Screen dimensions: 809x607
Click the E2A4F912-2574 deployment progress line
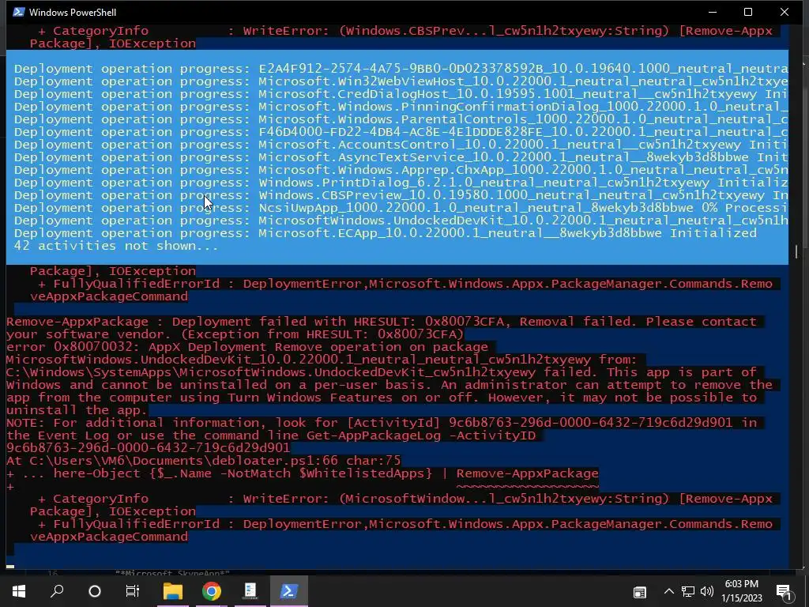(401, 69)
